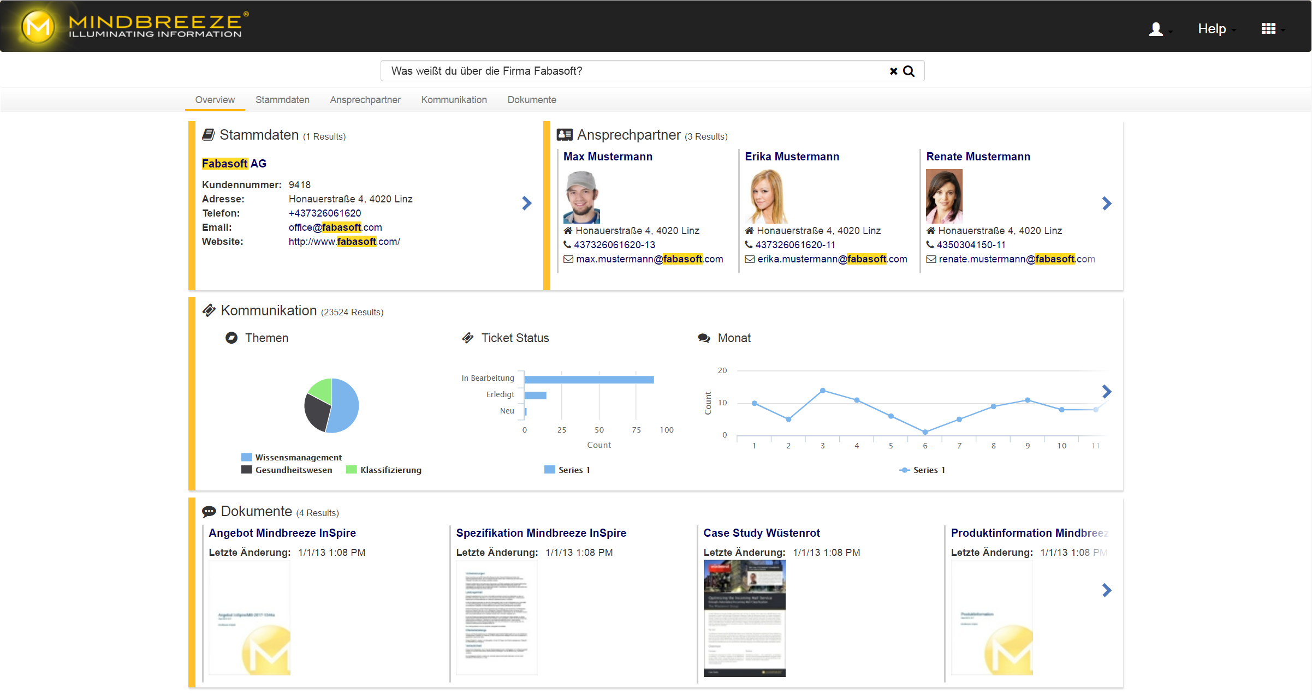Expand Kommunikation section with right chevron
Screen dimensions: 1312x695
(x=1106, y=392)
